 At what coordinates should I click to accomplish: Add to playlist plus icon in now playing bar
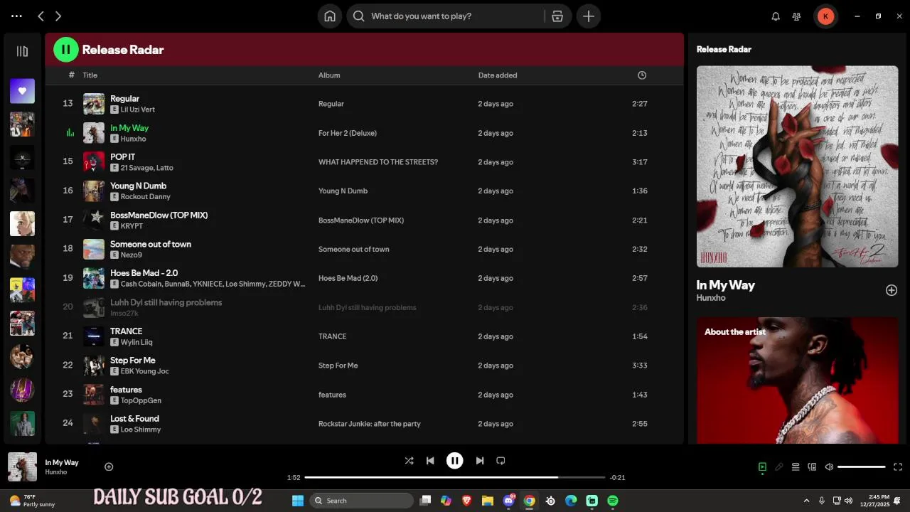(109, 467)
